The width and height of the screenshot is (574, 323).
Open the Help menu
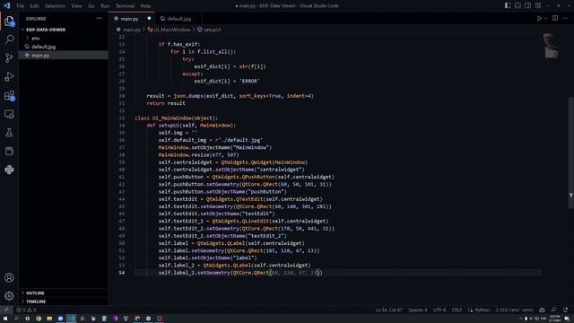145,6
